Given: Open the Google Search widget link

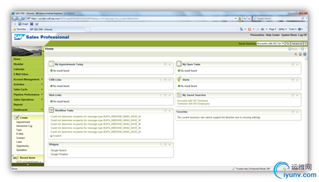Looking at the screenshot, I should (59, 150).
